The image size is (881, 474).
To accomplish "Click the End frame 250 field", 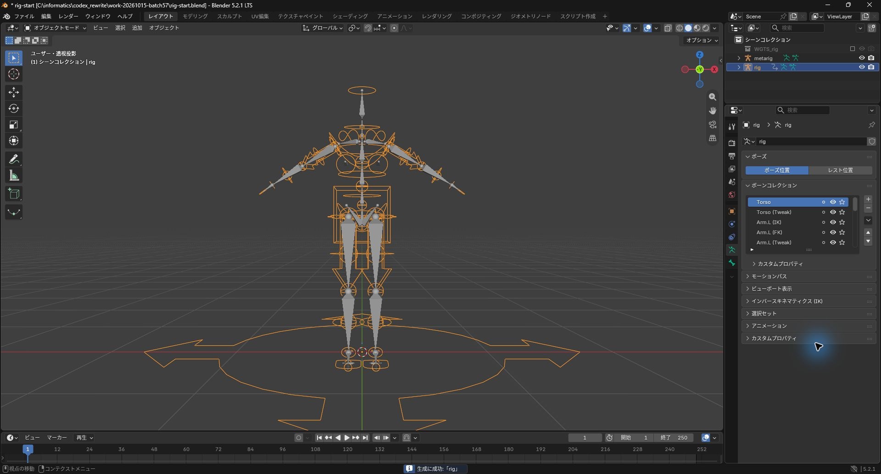I will point(674,438).
